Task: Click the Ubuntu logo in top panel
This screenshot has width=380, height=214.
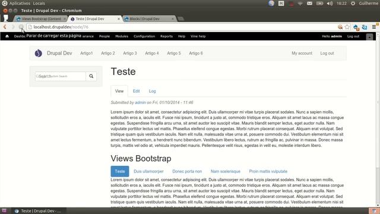Action: (4, 4)
